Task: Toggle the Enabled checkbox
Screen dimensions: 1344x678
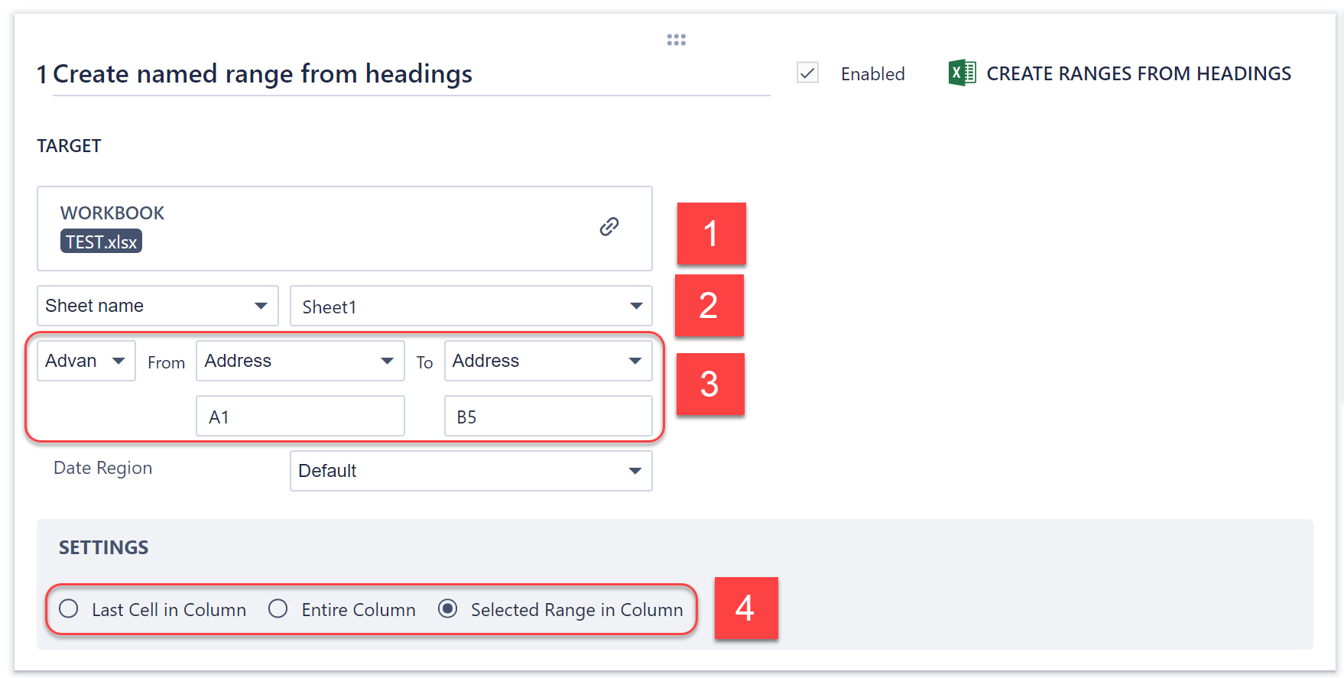Action: pyautogui.click(x=807, y=73)
